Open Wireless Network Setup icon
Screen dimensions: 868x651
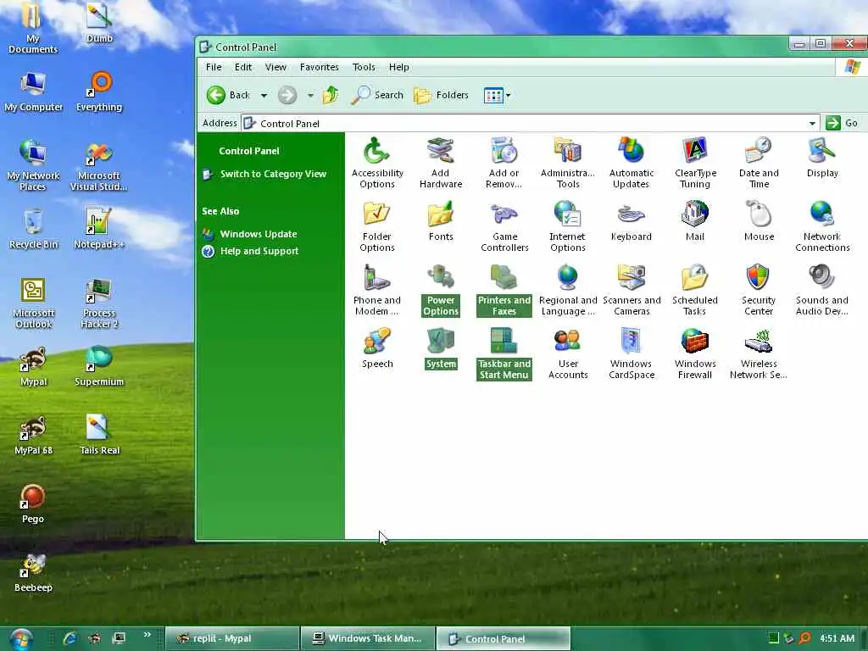point(759,353)
